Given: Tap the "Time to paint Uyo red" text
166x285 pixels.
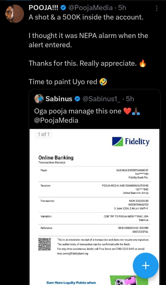Looking at the screenshot, I should [x=63, y=81].
